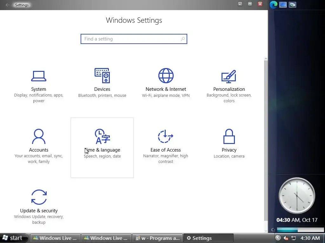
Task: Click the muted volume tray icon
Action: [x=286, y=238]
